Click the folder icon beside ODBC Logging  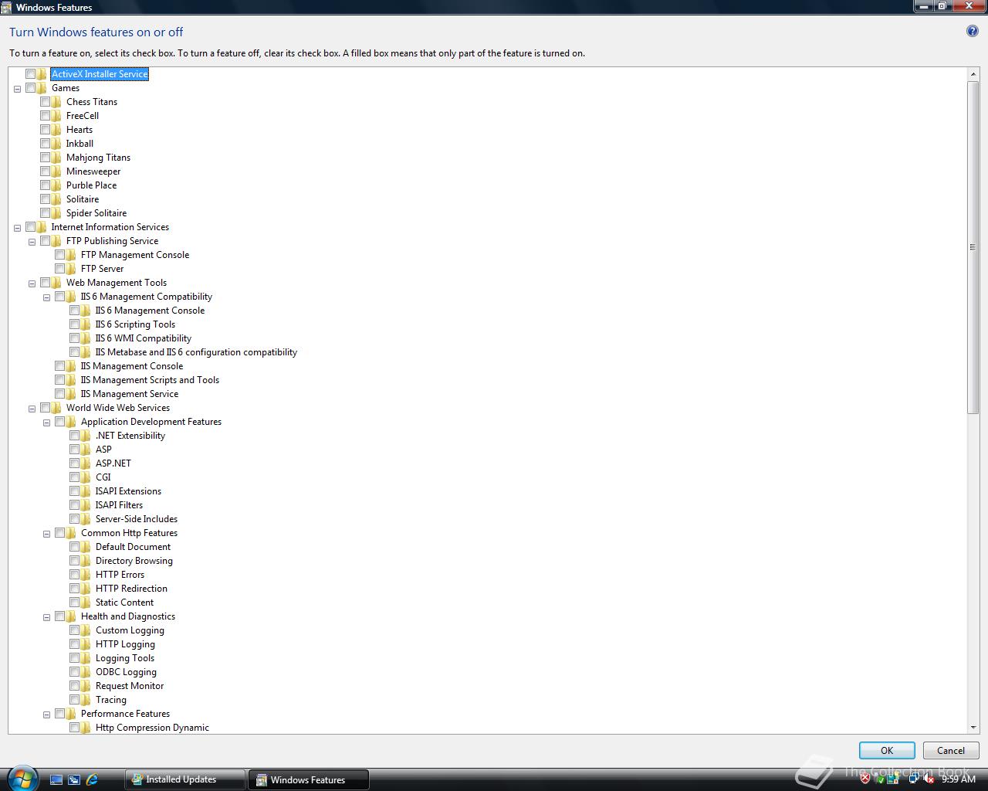85,672
